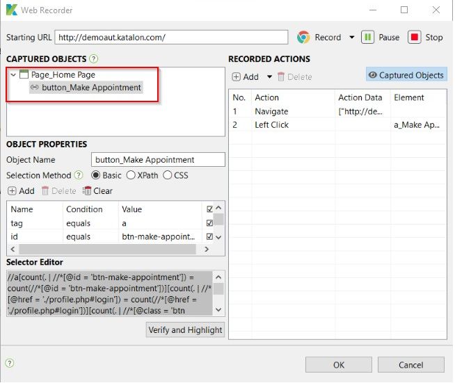Add a new object property

[21, 191]
